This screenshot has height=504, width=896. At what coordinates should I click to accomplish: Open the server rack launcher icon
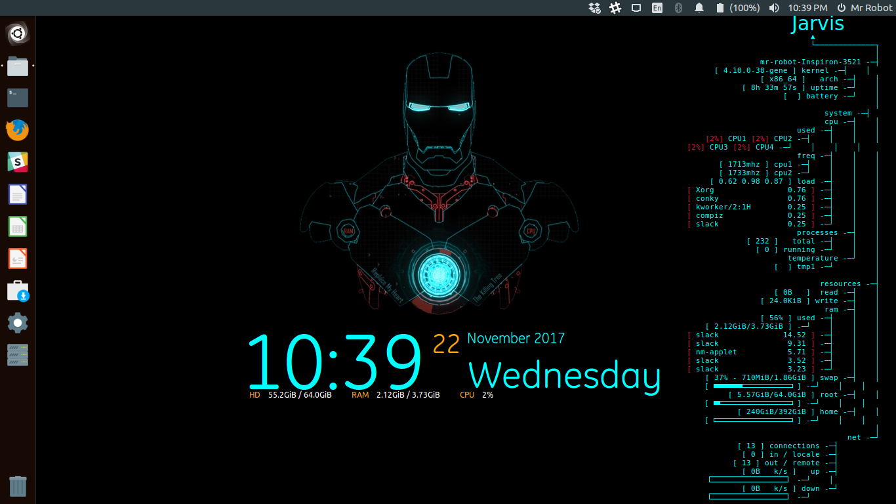point(18,355)
